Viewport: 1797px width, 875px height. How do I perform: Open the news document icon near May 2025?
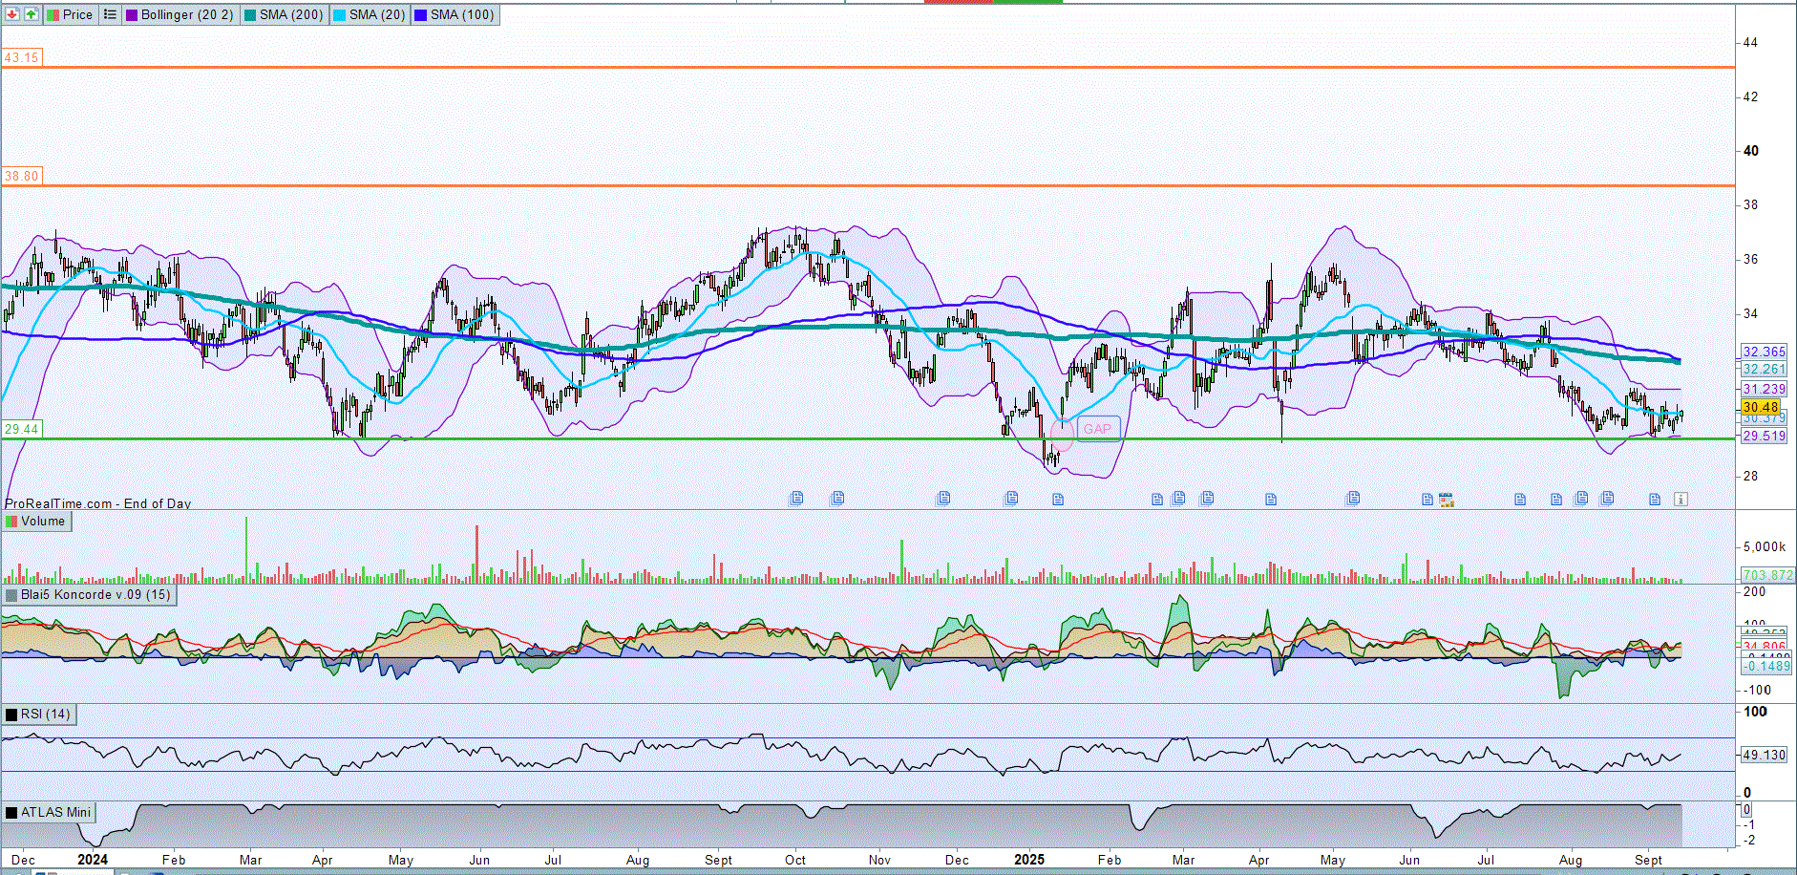pyautogui.click(x=1352, y=498)
